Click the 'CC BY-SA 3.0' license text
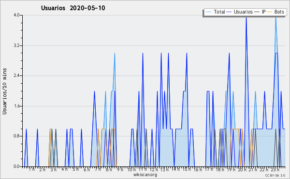Image resolution: width=290 pixels, height=179 pixels. click(x=275, y=175)
